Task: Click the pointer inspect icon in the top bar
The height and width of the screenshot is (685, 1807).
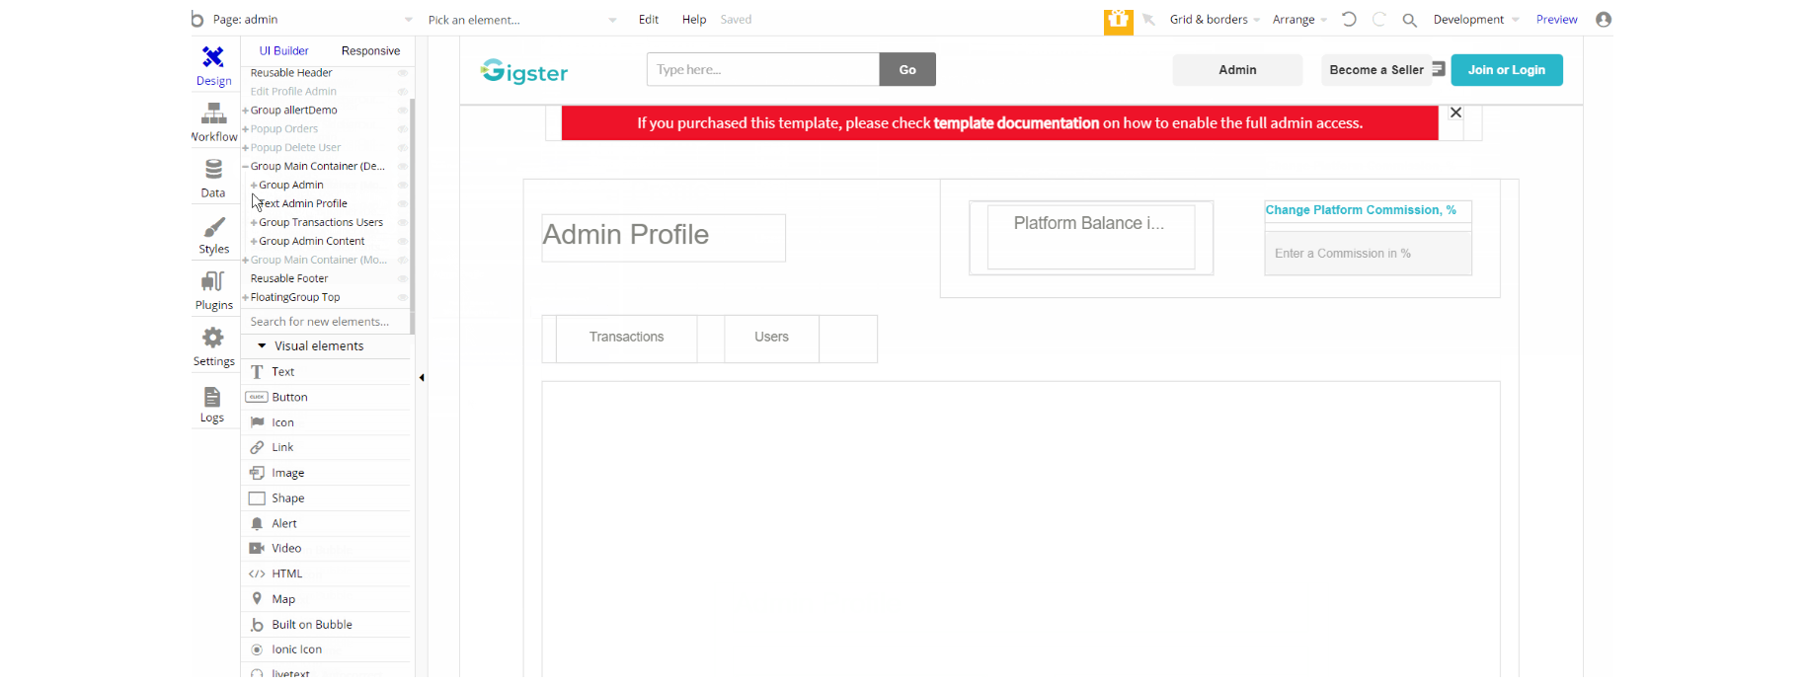Action: click(1148, 20)
